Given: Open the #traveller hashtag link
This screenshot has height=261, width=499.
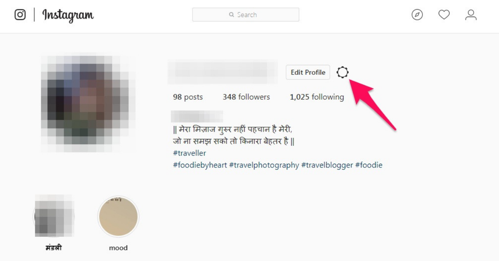Looking at the screenshot, I should coord(190,153).
